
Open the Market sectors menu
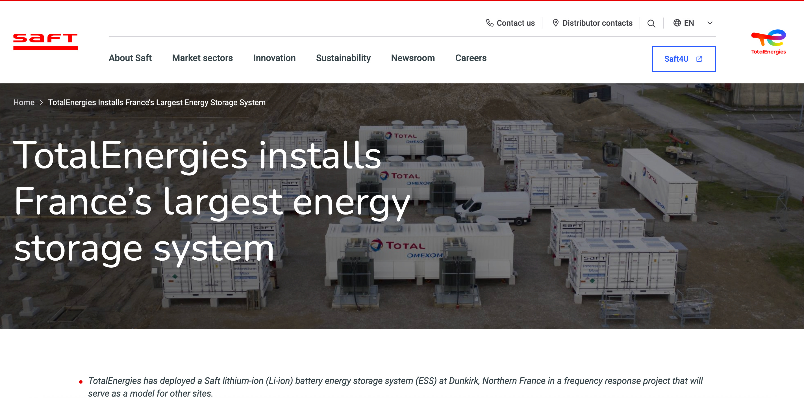tap(202, 58)
